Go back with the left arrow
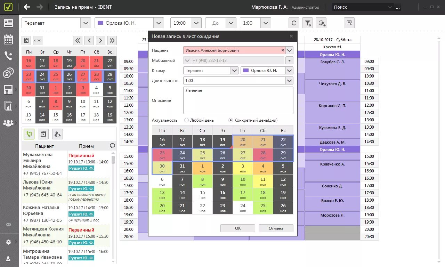The width and height of the screenshot is (445, 267). point(27,7)
